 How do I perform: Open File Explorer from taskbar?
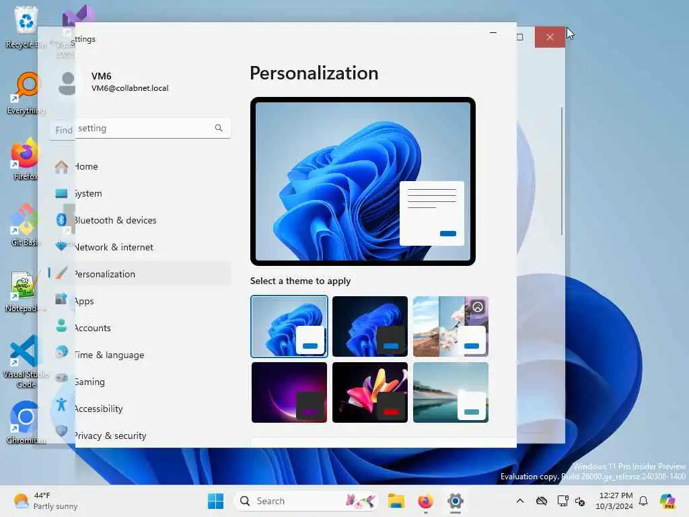coord(396,501)
